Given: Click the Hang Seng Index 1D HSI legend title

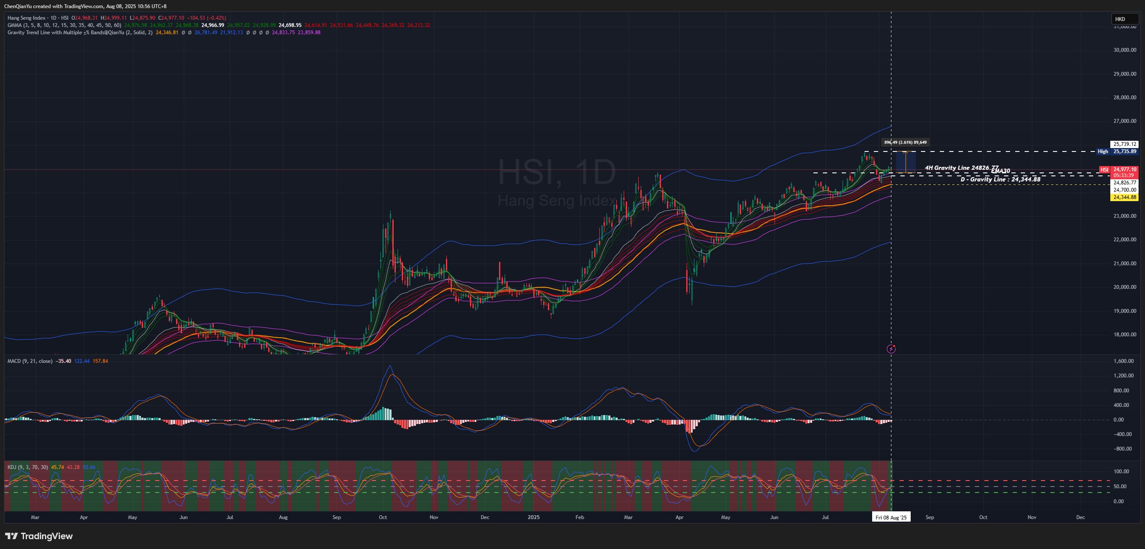Looking at the screenshot, I should (38, 18).
